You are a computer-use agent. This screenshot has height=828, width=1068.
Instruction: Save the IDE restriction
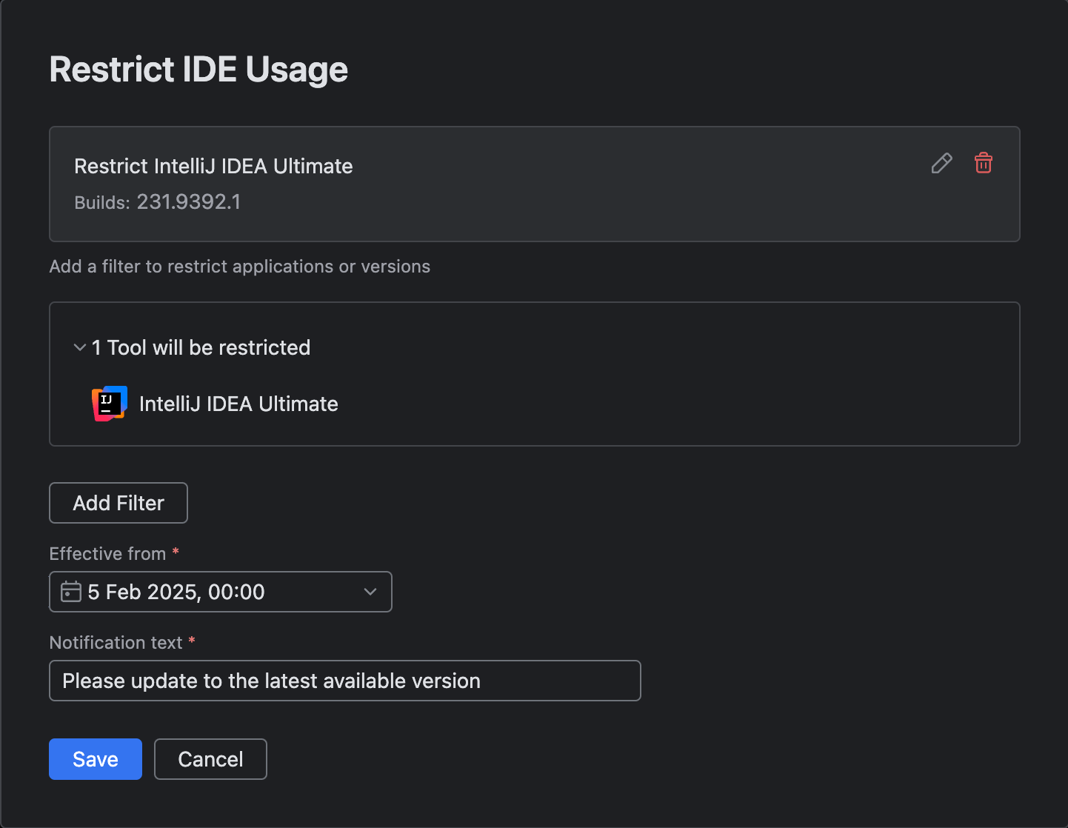pos(96,759)
